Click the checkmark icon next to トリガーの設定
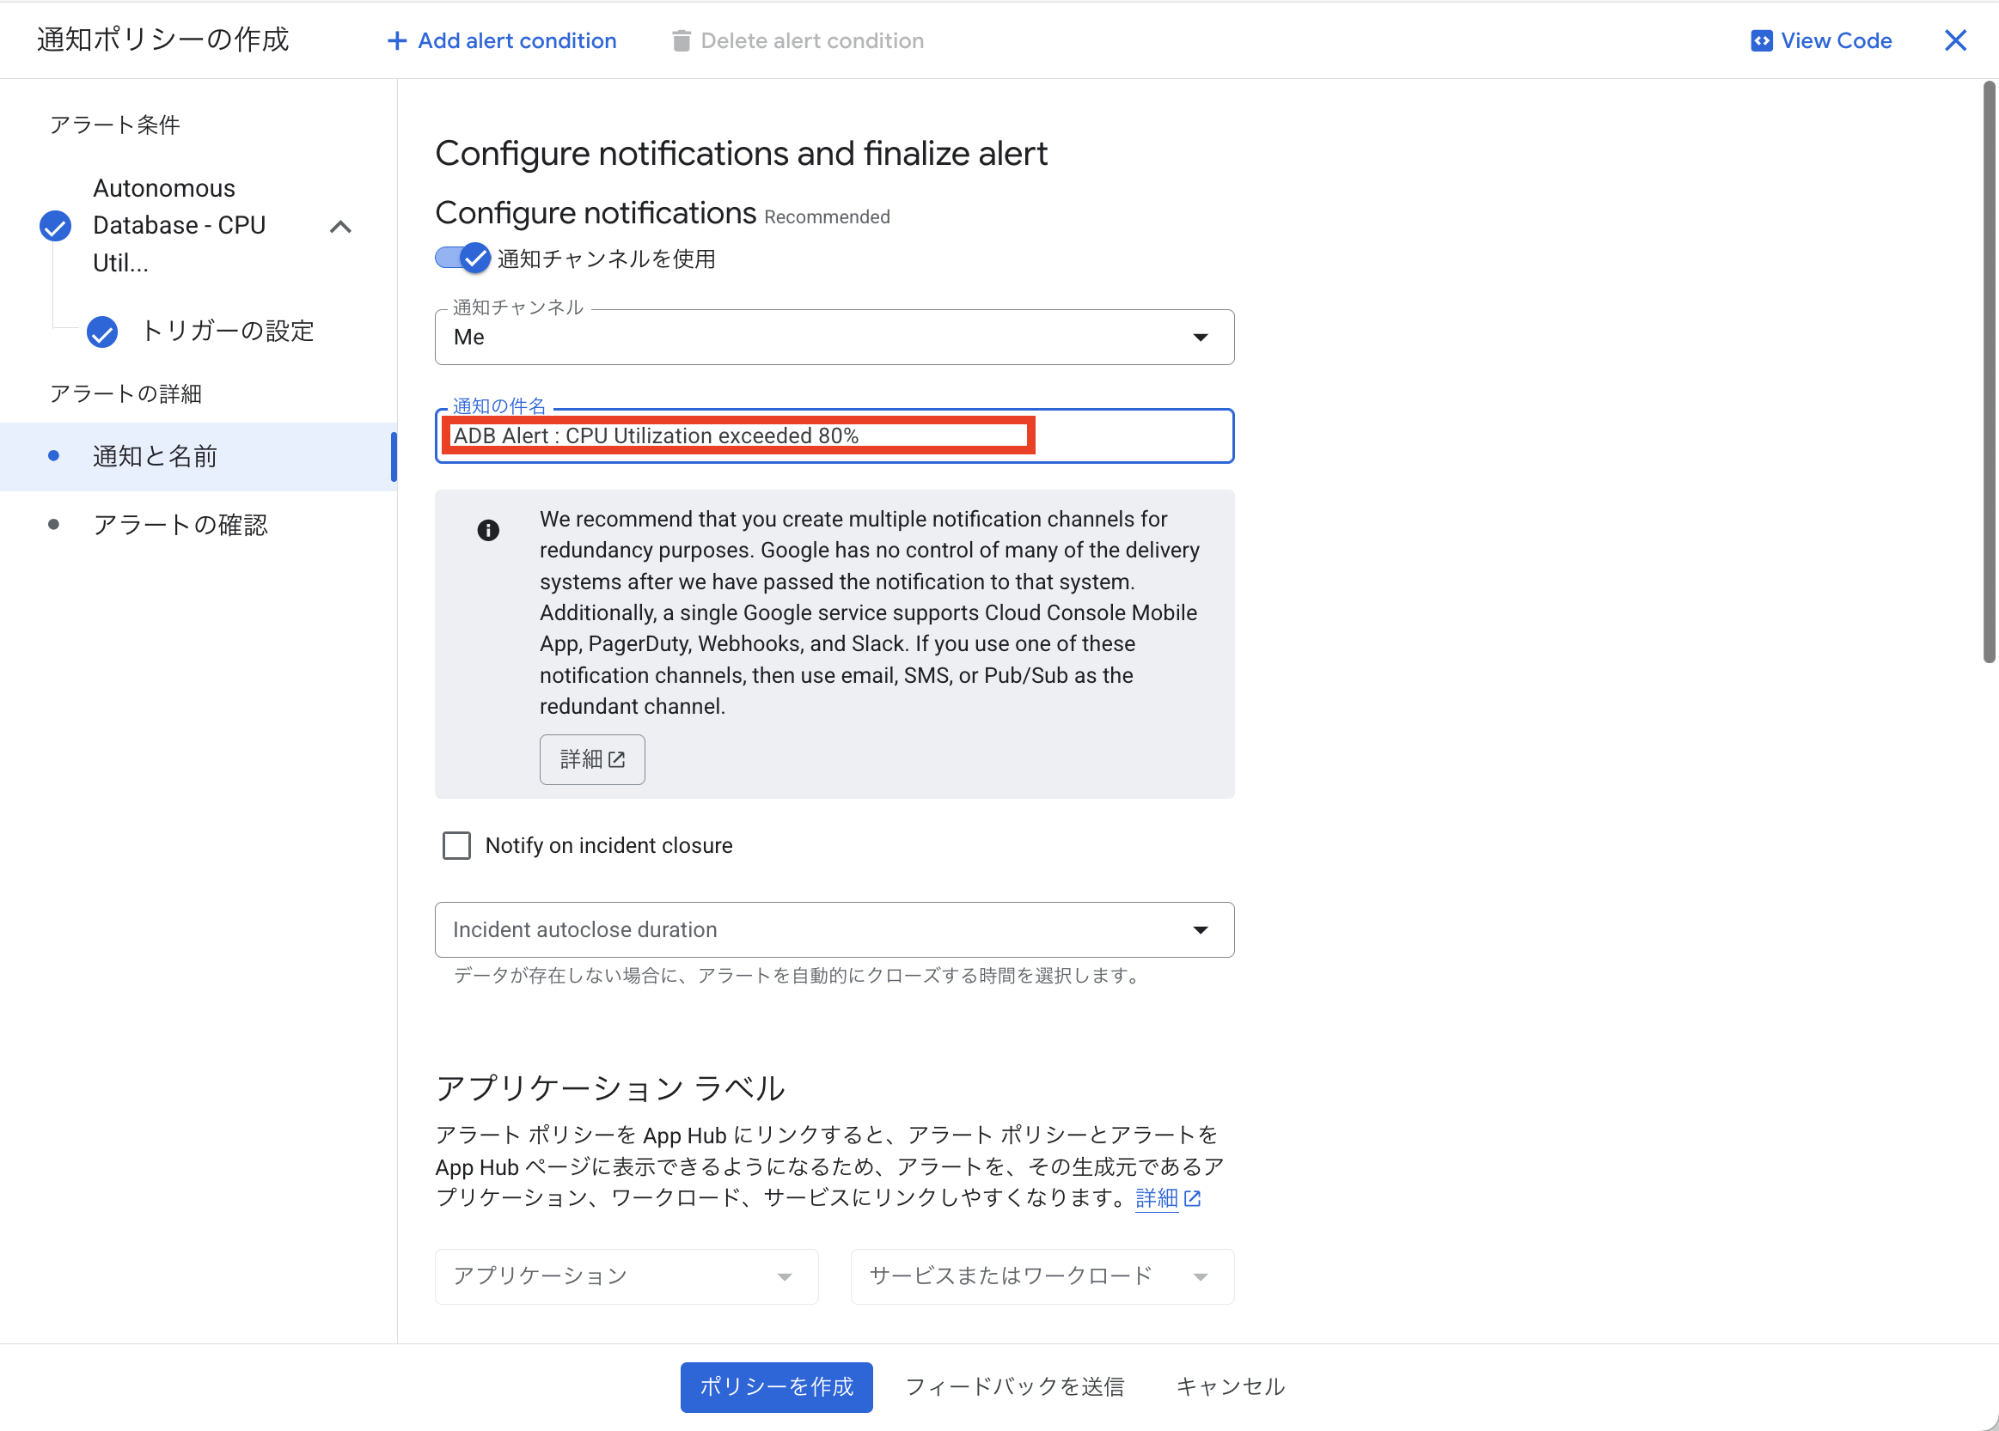1999x1431 pixels. 102,332
